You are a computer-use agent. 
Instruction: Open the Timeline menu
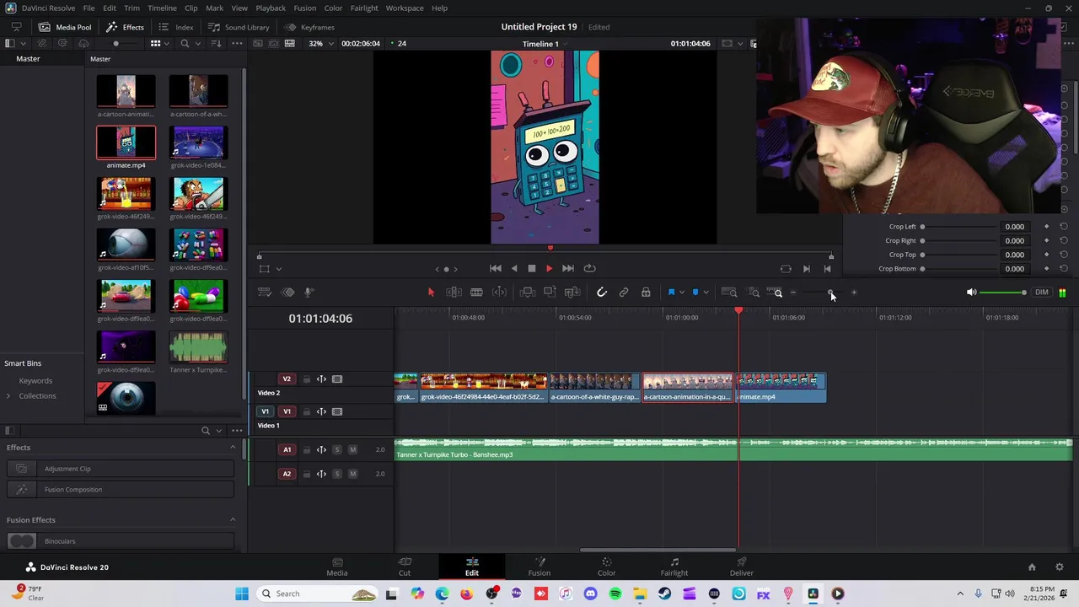point(162,8)
